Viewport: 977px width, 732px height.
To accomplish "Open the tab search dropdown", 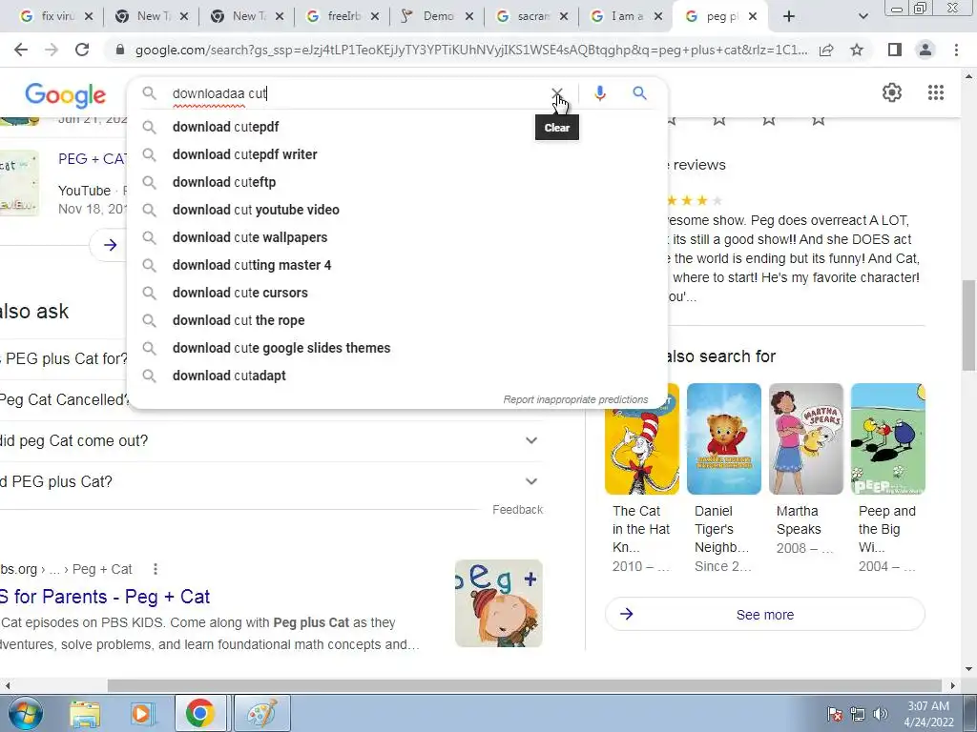I will 863,17.
